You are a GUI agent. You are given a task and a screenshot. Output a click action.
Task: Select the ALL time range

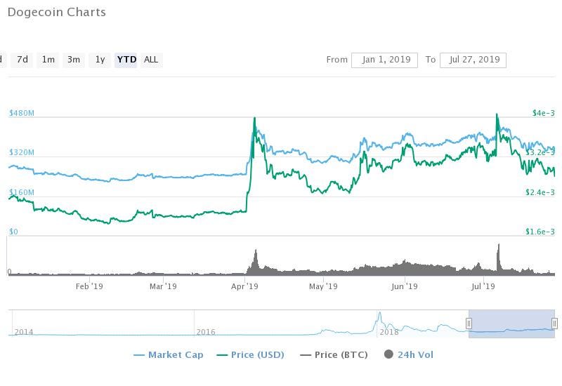151,60
